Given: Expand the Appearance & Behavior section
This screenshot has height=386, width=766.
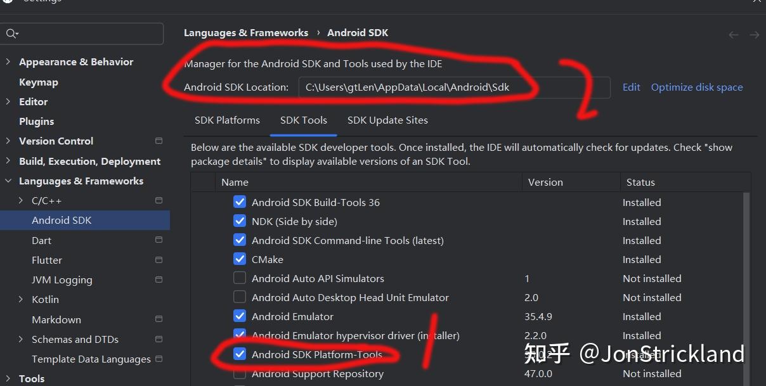Looking at the screenshot, I should coord(8,61).
